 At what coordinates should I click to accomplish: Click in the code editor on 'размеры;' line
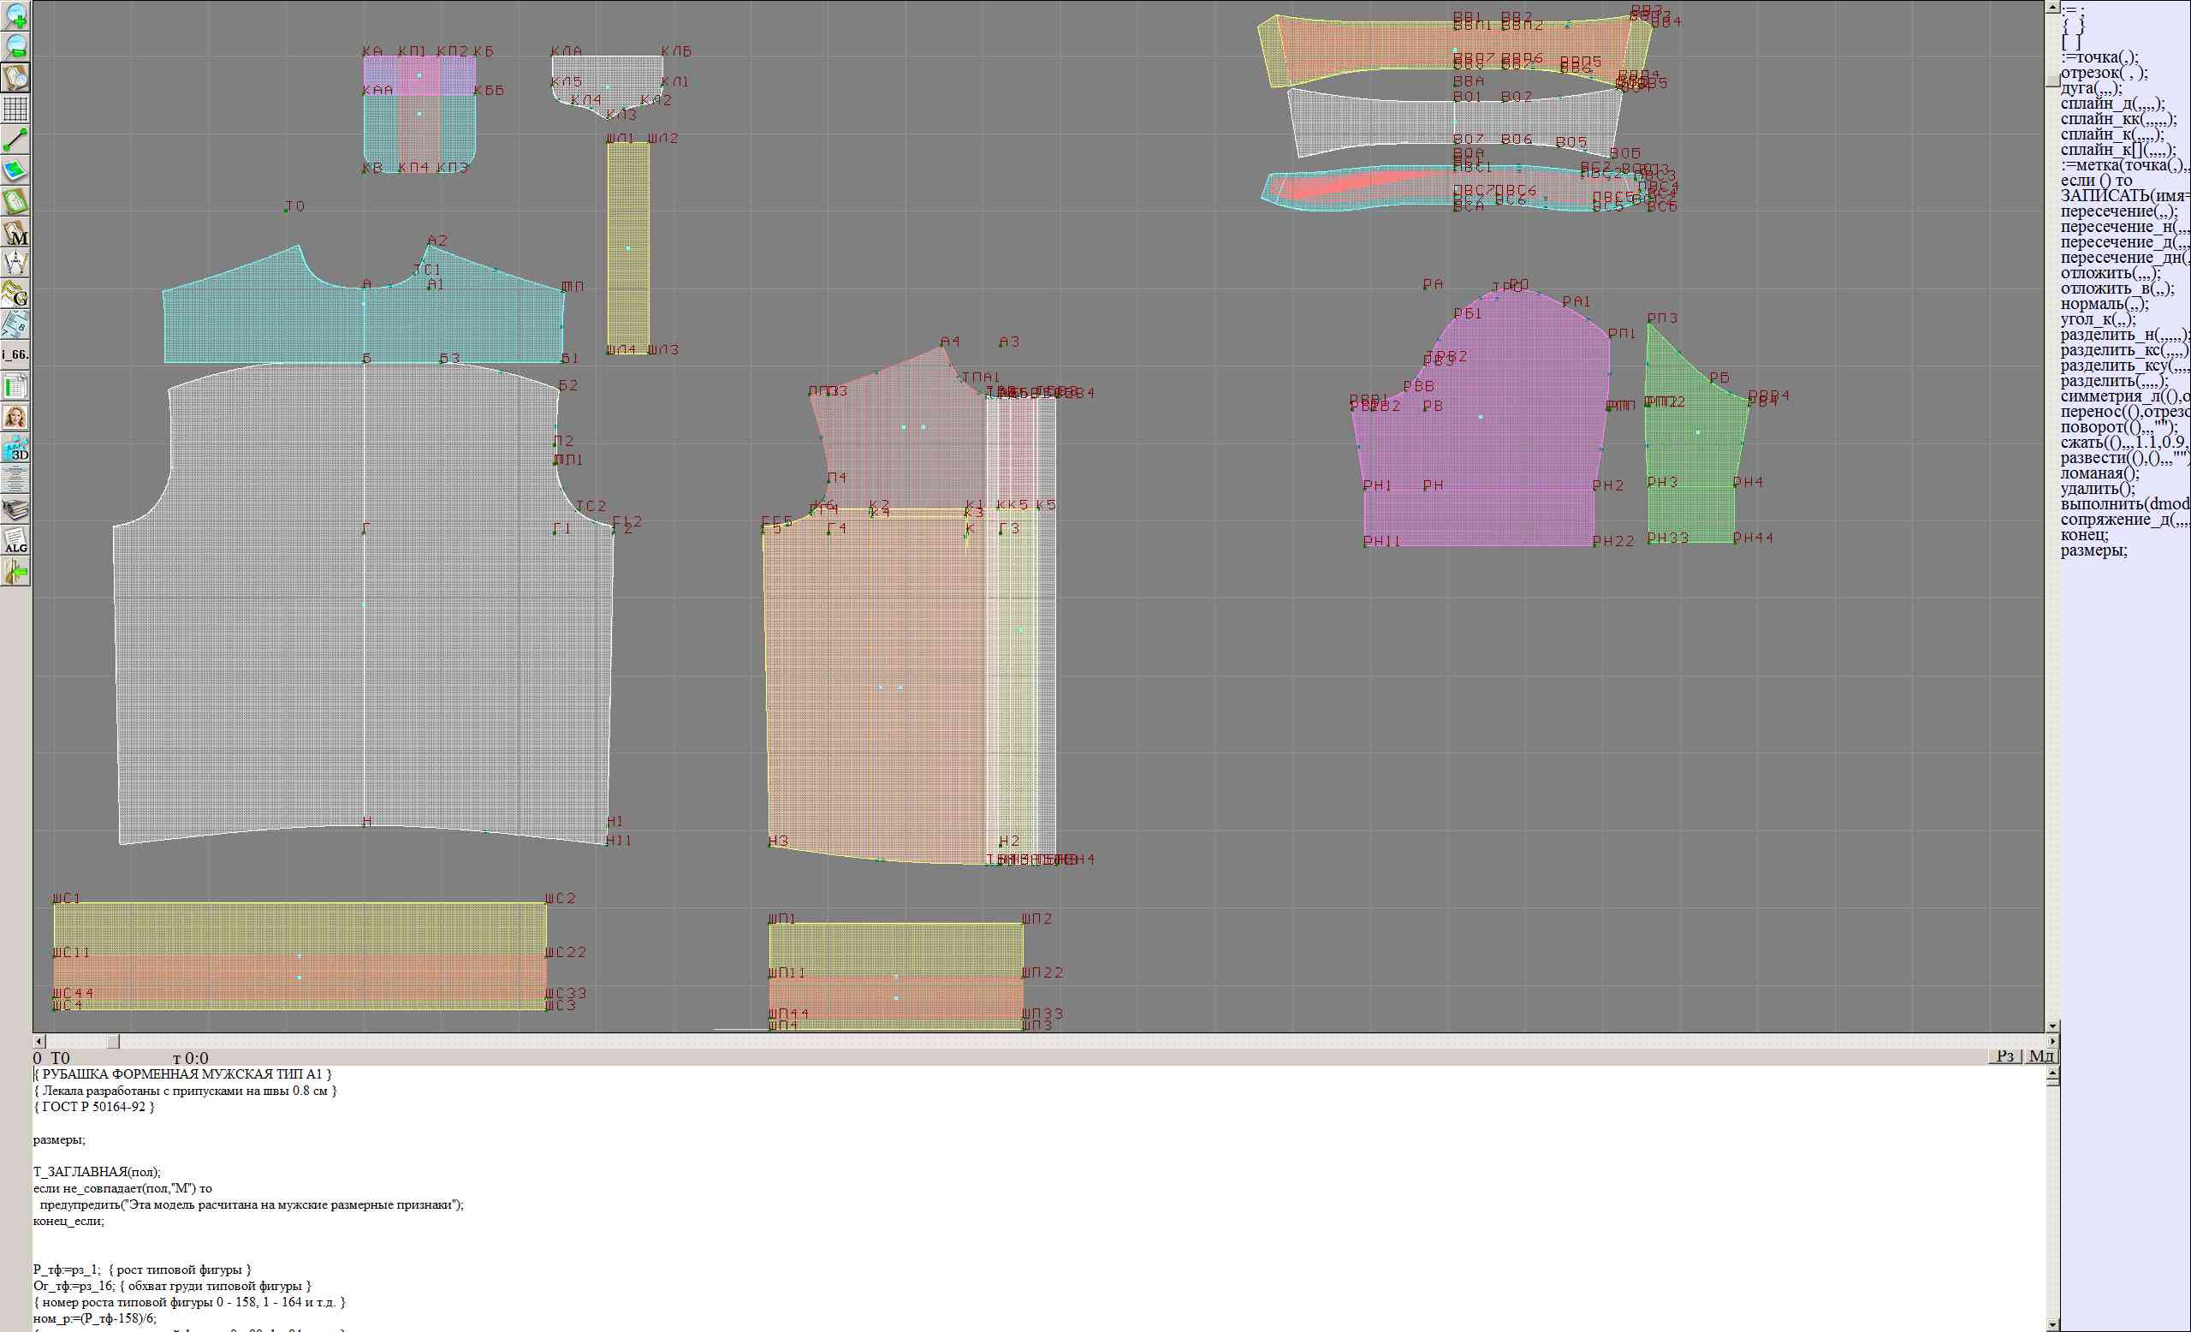pos(60,1139)
